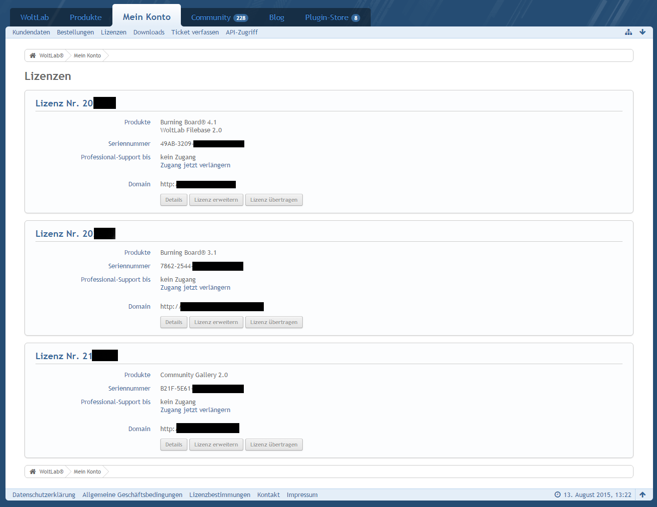Open API-Zugriff in the sub-menu
Viewport: 657px width, 507px height.
tap(242, 32)
